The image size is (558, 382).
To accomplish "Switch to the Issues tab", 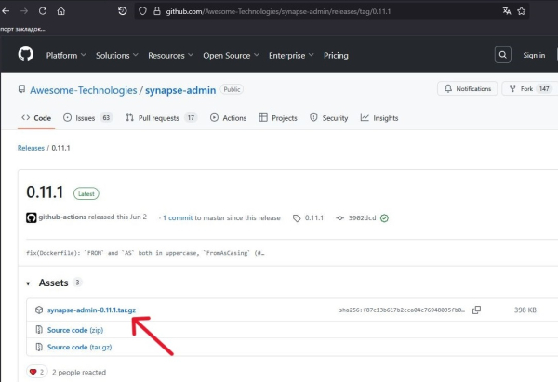I will coord(87,118).
